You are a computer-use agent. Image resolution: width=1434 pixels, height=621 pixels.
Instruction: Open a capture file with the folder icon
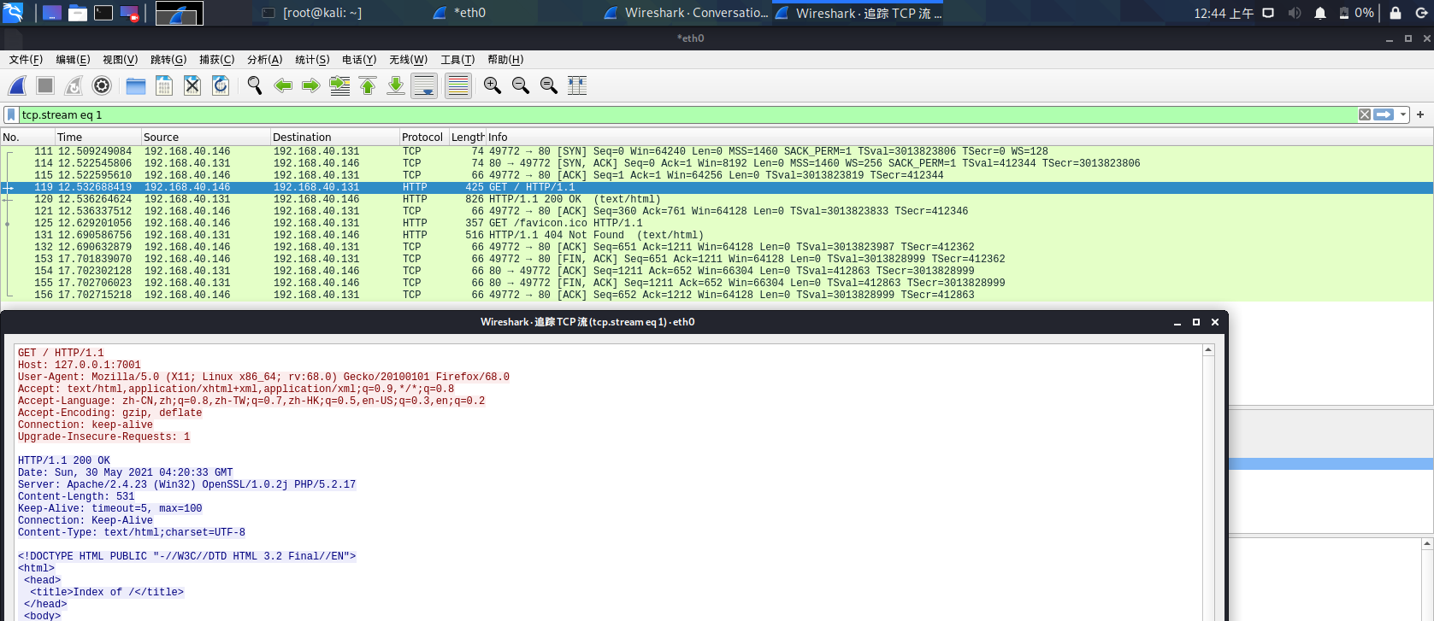136,85
